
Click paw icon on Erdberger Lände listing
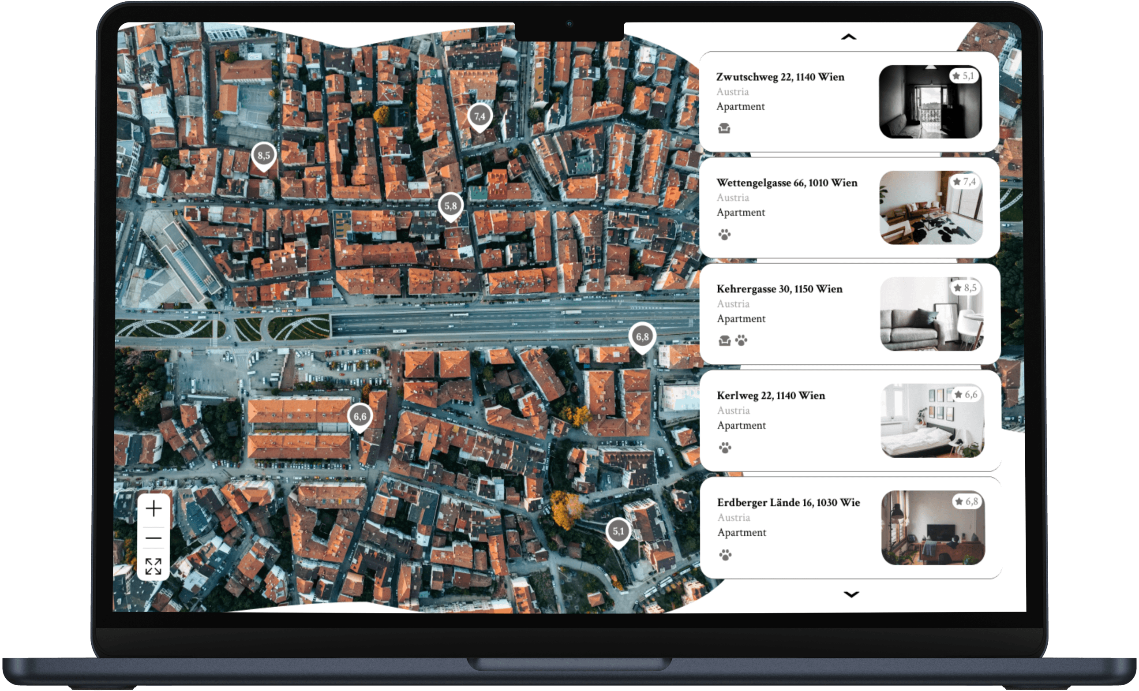pyautogui.click(x=725, y=555)
